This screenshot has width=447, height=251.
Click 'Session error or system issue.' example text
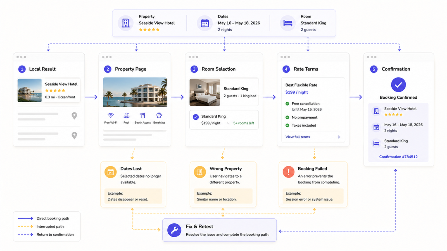309,199
